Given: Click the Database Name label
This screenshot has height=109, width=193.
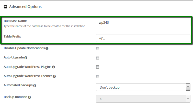Looking at the screenshot, I should coord(15,21).
